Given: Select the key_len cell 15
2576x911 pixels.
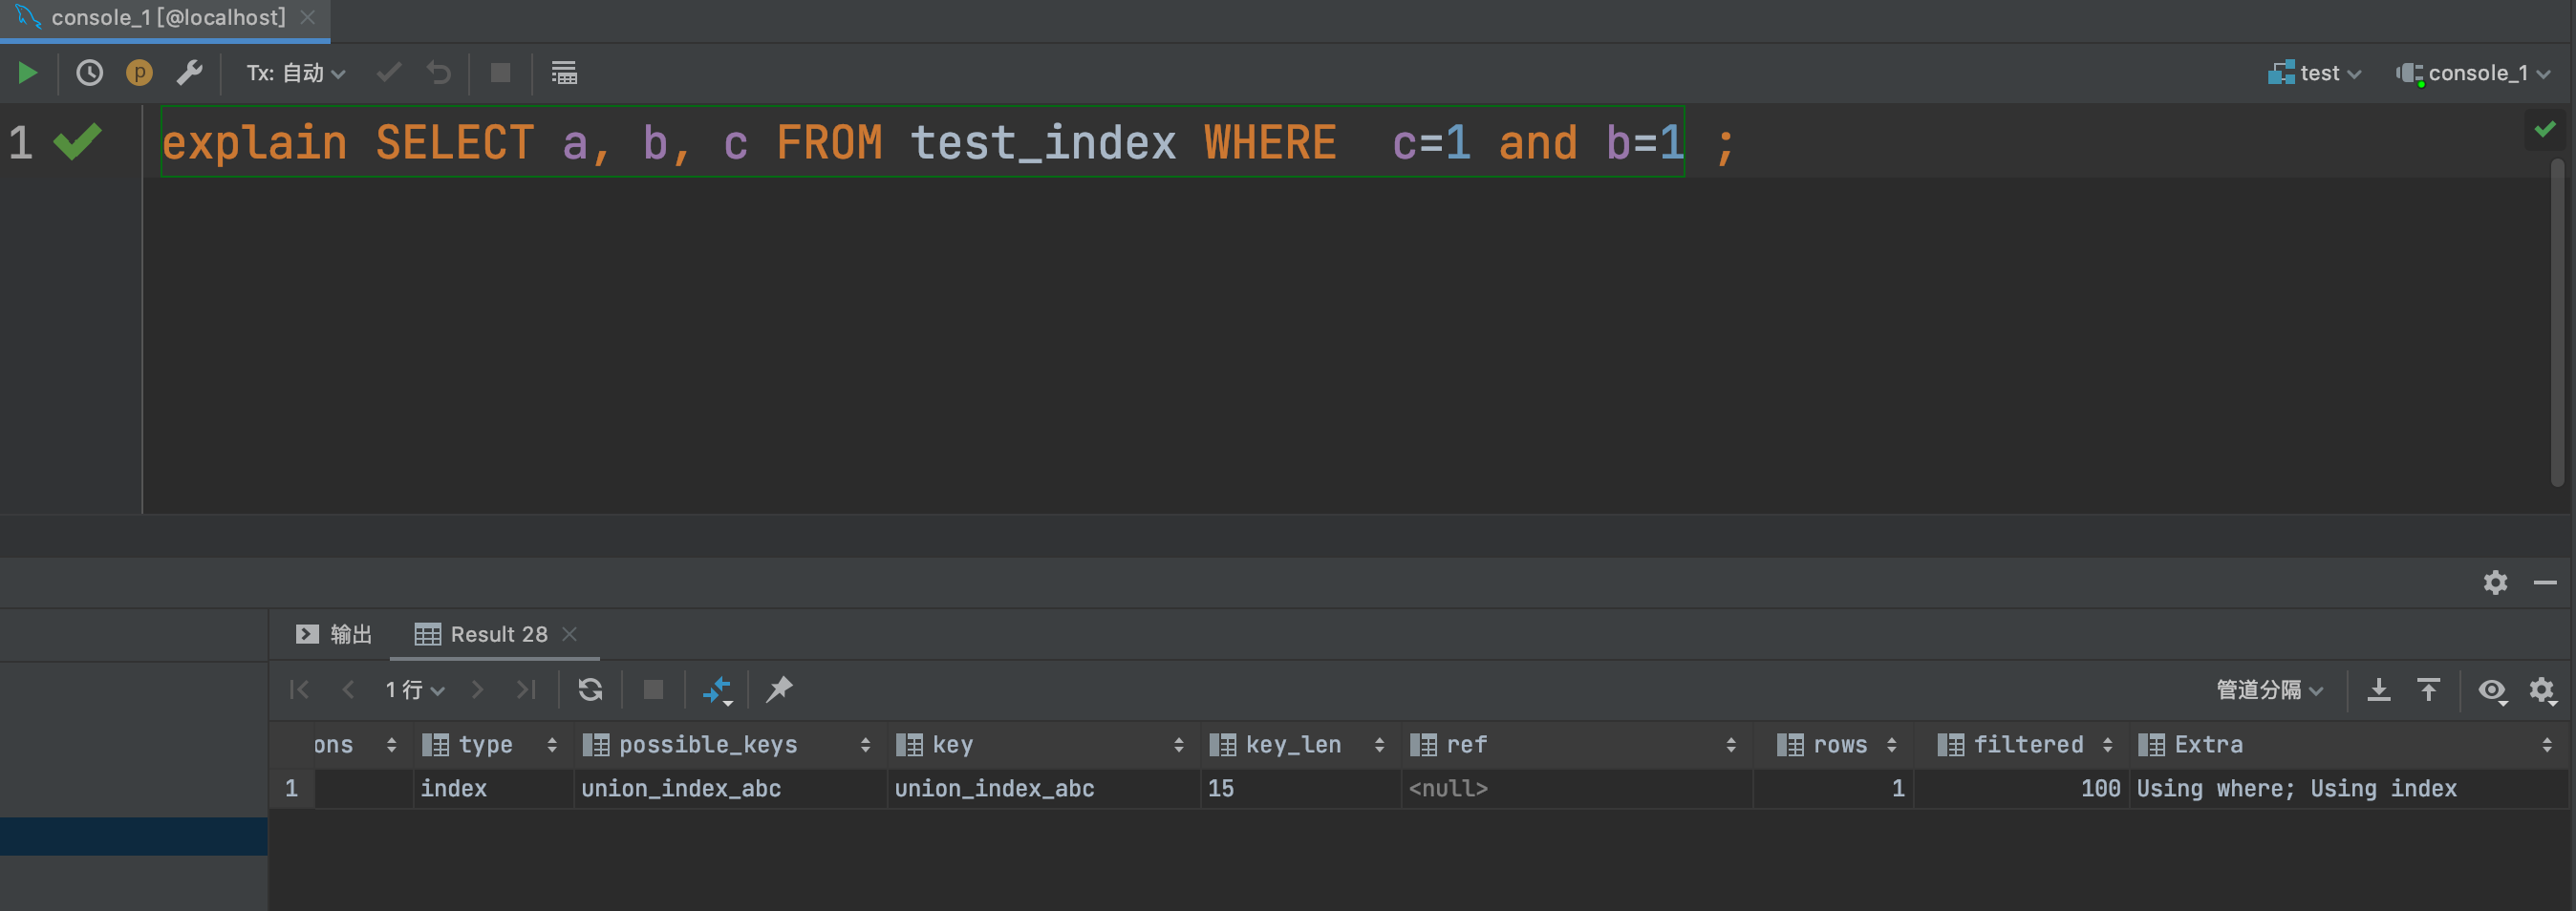Looking at the screenshot, I should pyautogui.click(x=1300, y=788).
